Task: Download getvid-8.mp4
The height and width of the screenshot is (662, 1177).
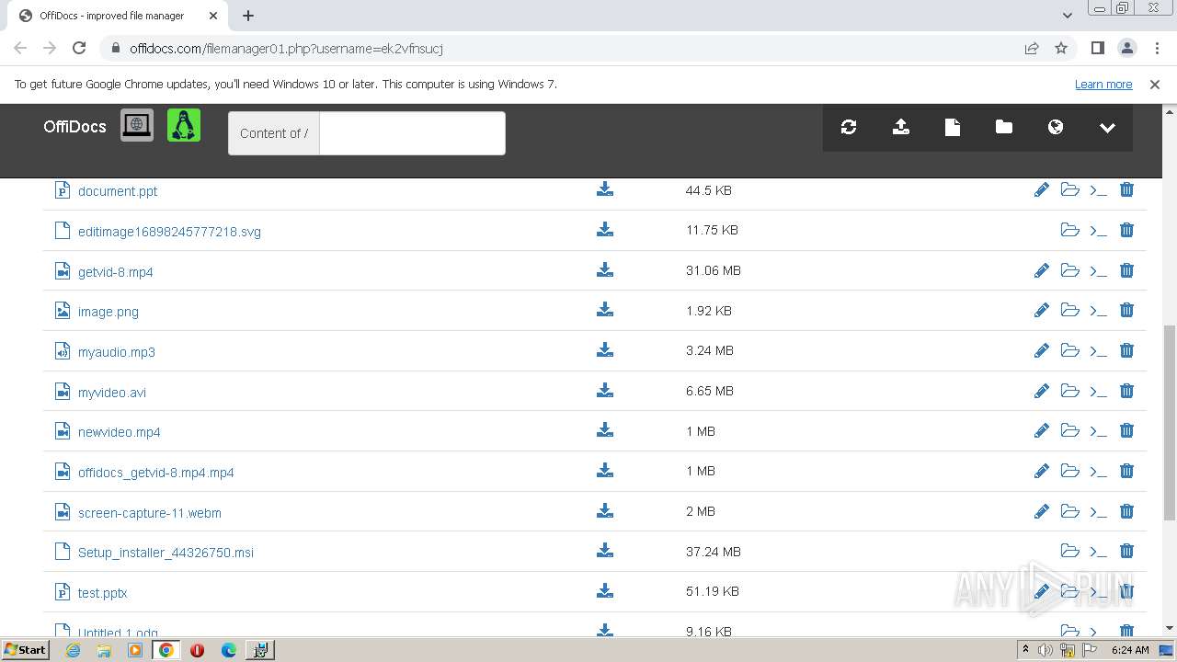Action: [x=605, y=270]
